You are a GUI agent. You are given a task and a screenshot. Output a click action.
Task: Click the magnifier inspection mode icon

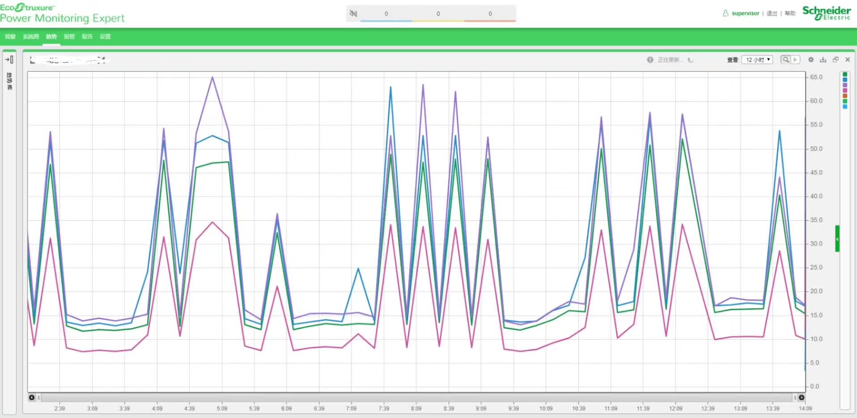click(x=785, y=60)
